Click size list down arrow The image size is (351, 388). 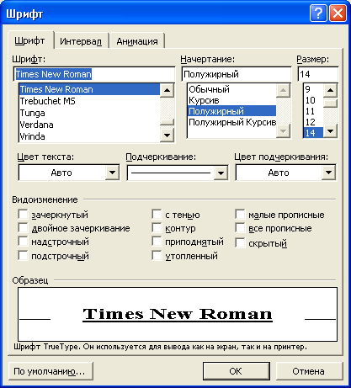click(x=331, y=130)
